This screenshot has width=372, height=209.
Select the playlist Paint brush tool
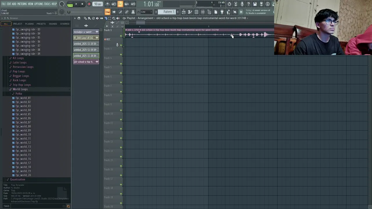click(89, 18)
